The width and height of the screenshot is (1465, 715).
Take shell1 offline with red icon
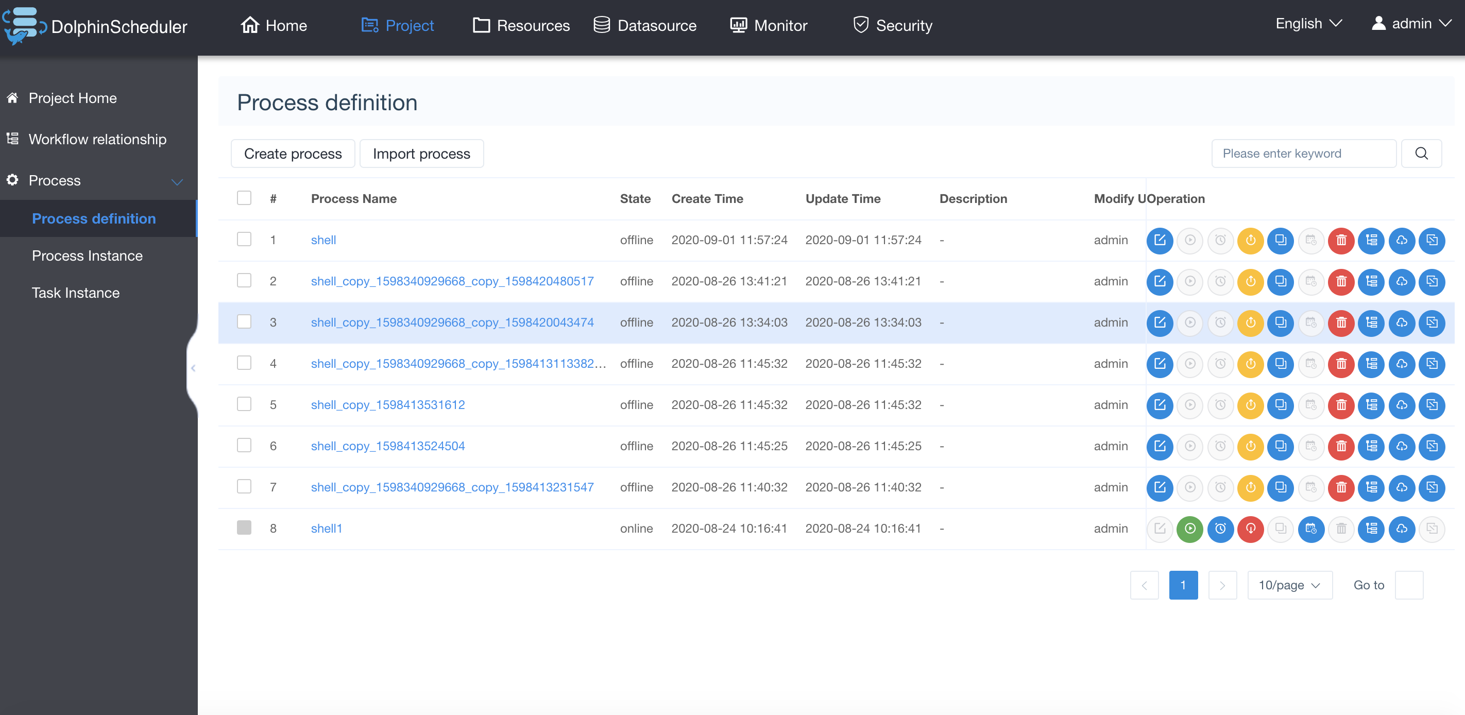[x=1250, y=529]
